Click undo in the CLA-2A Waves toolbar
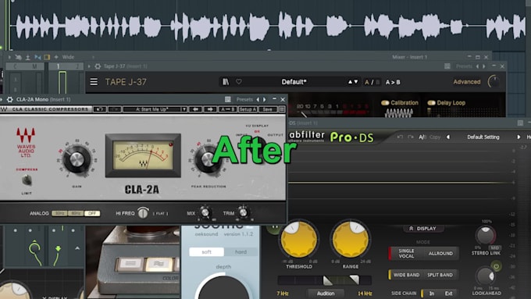The width and height of the screenshot is (531, 299). click(100, 109)
